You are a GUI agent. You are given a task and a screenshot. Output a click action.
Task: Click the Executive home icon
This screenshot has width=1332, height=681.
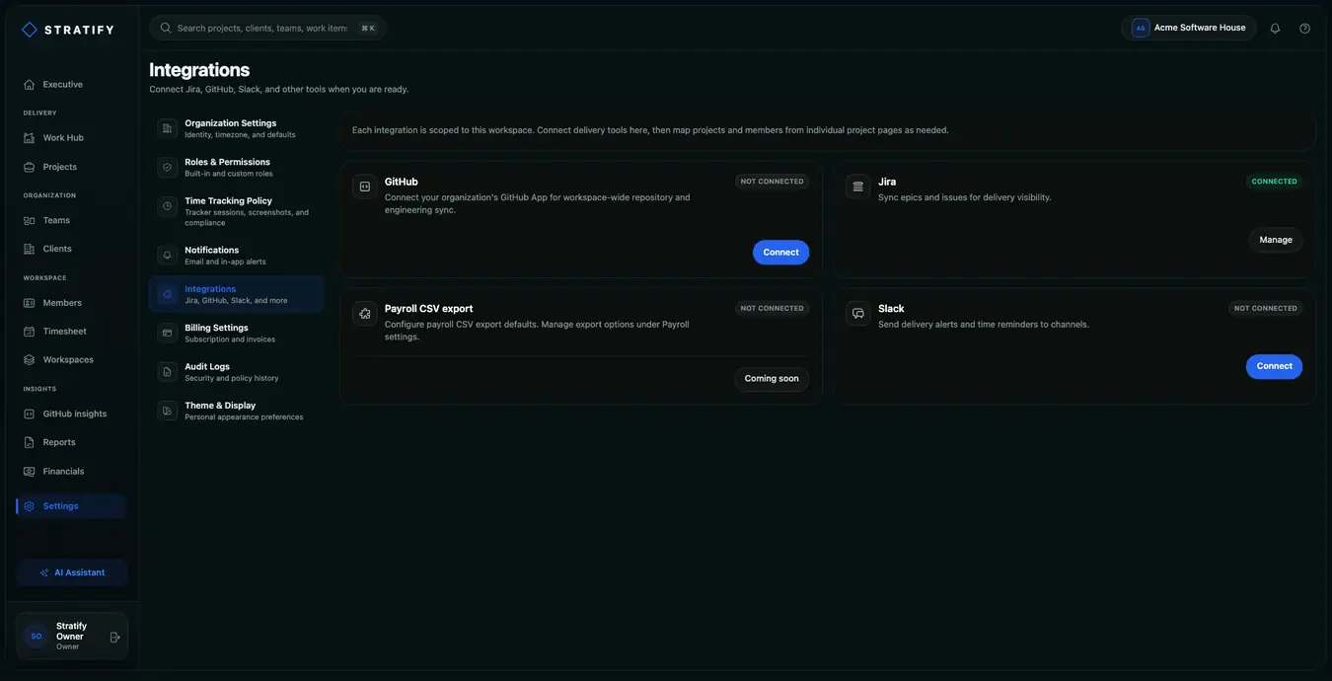30,85
